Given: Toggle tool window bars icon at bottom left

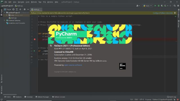Looking at the screenshot, I should pos(2,100).
